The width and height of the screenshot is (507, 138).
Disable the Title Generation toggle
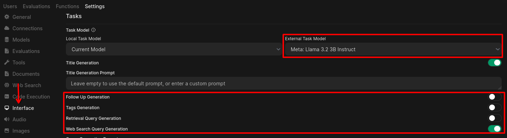click(x=495, y=63)
